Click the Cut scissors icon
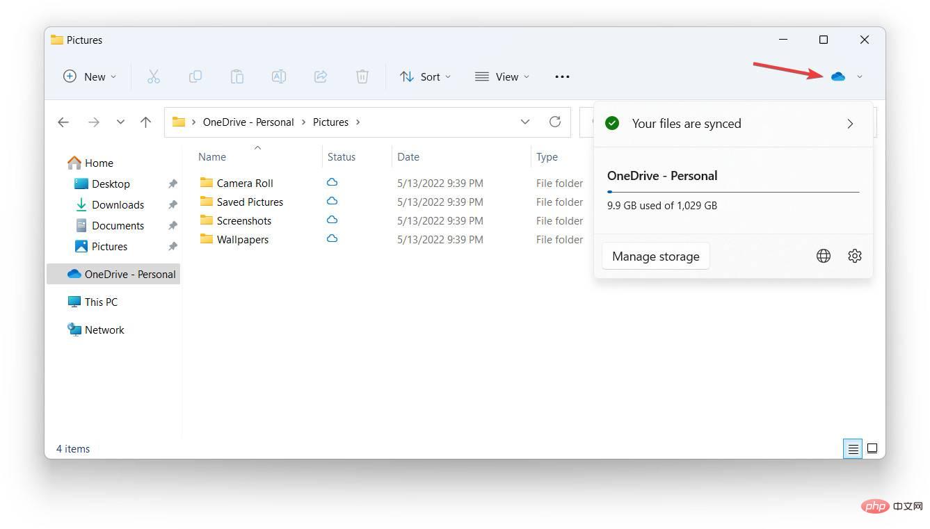The height and width of the screenshot is (529, 930). pos(154,76)
